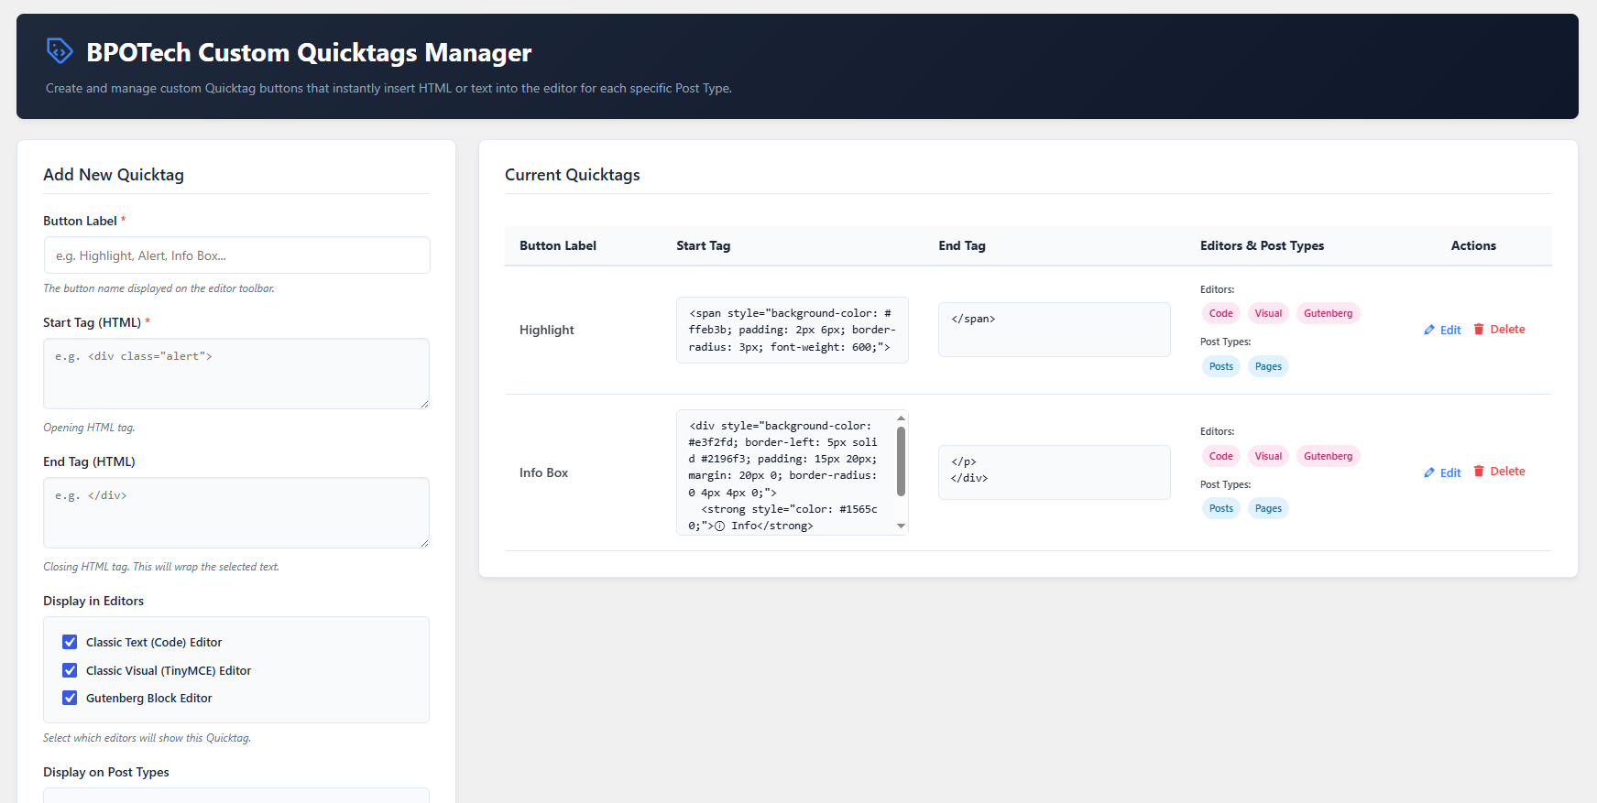The height and width of the screenshot is (803, 1597).
Task: Click the Pages badge in Highlight row
Action: pos(1268,366)
